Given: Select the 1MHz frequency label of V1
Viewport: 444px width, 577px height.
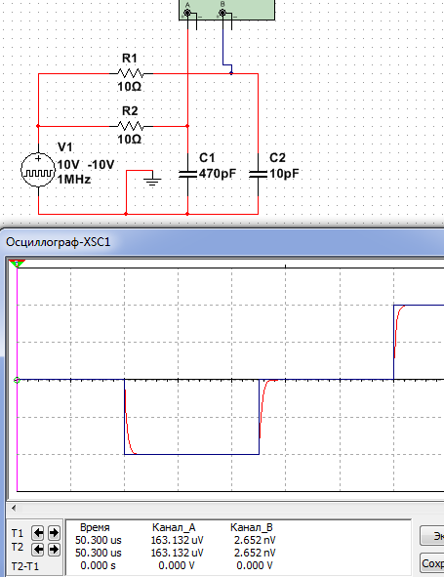Looking at the screenshot, I should pyautogui.click(x=73, y=180).
